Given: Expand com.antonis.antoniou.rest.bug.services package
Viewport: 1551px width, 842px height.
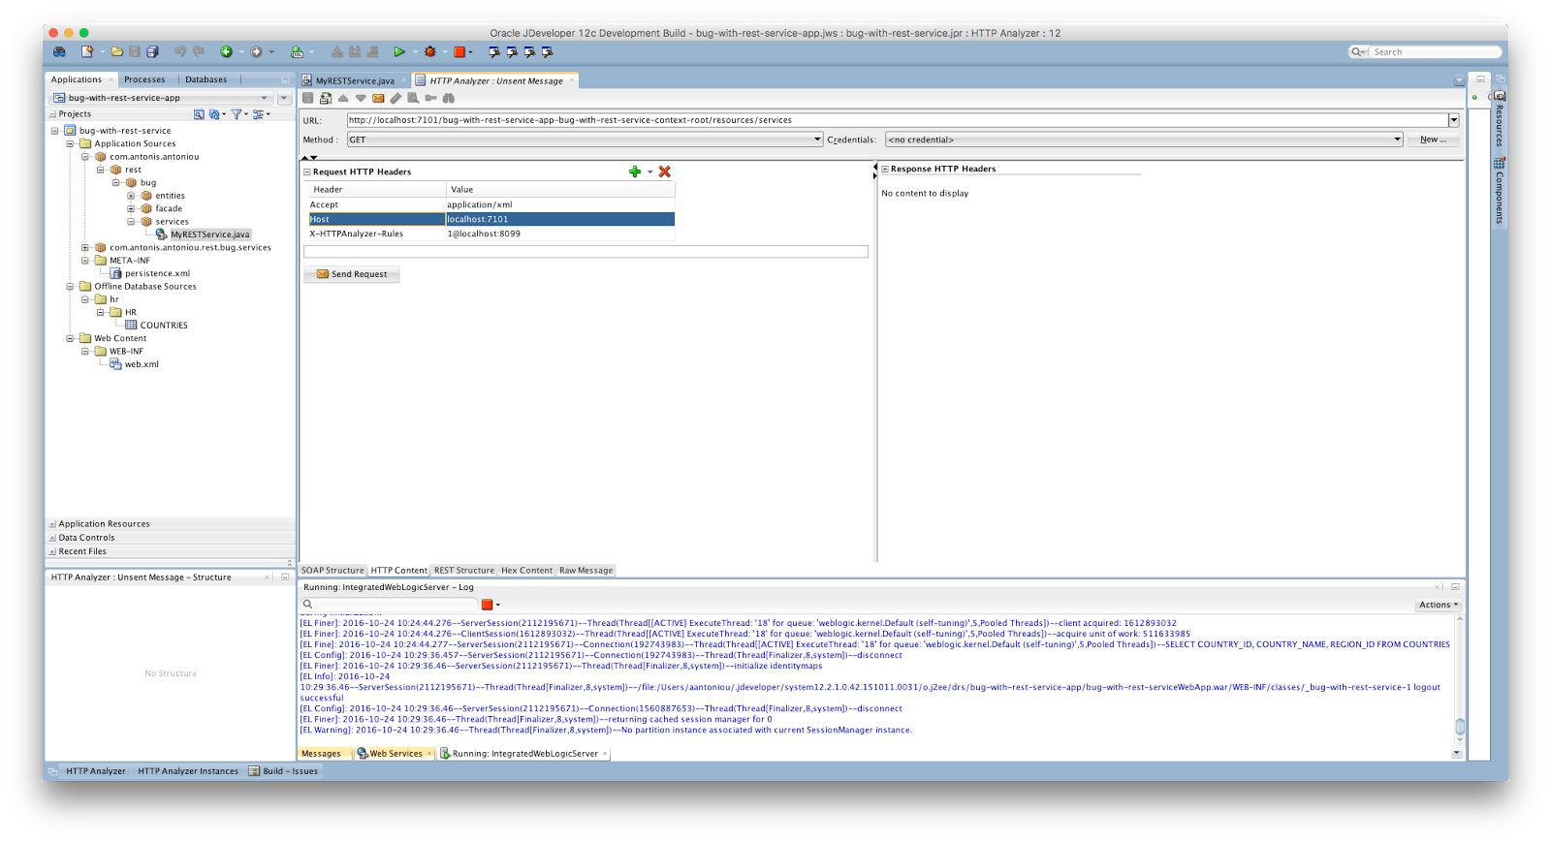Looking at the screenshot, I should coord(85,248).
